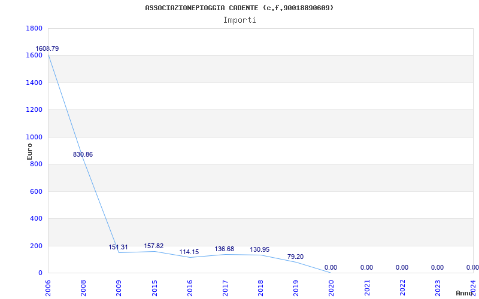The height and width of the screenshot is (299, 479).
Task: Click the y-axis tick 200
Action: pos(36,246)
